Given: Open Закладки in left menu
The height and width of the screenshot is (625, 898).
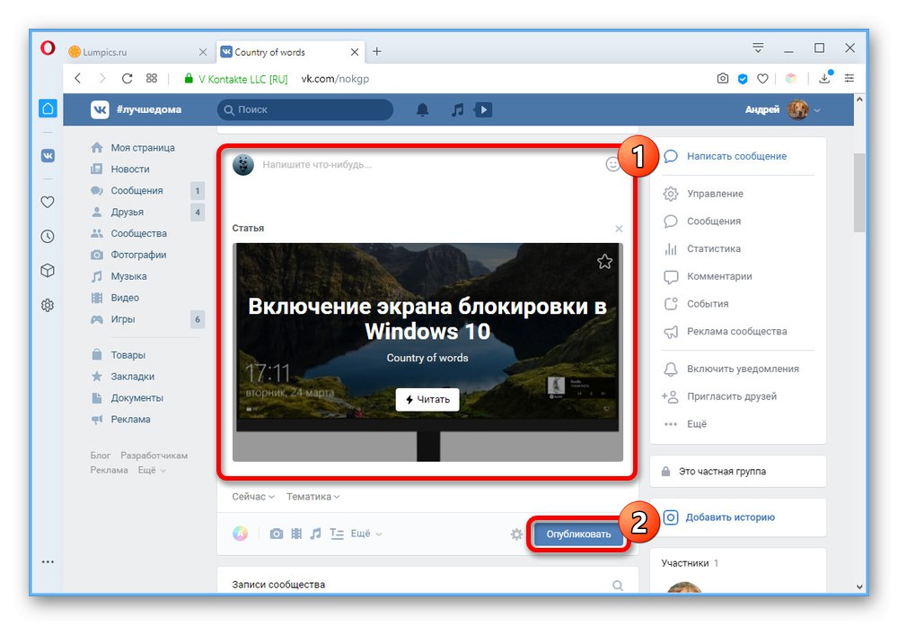Looking at the screenshot, I should click(132, 377).
